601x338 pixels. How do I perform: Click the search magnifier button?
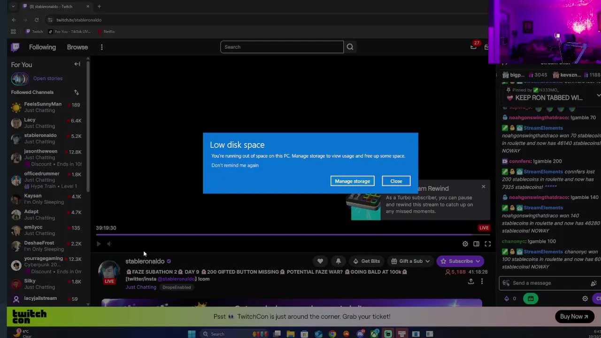(x=350, y=47)
